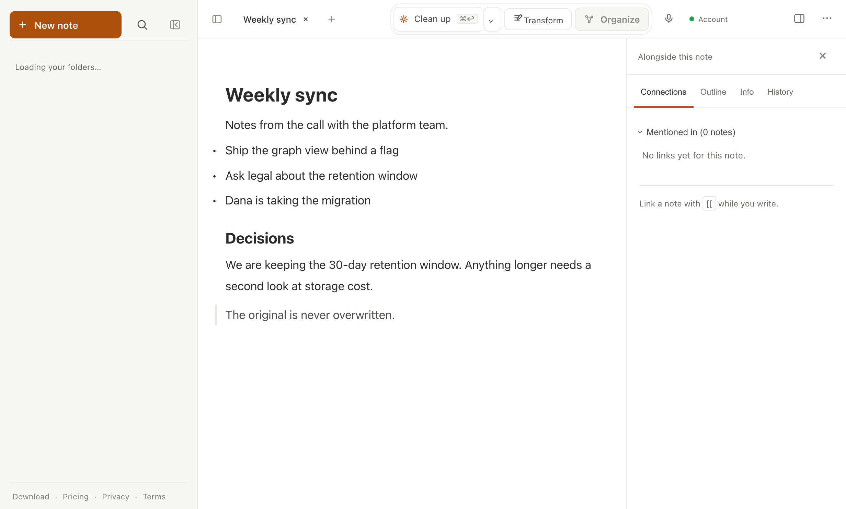Create a new note with the New note button
The height and width of the screenshot is (509, 846).
(65, 25)
